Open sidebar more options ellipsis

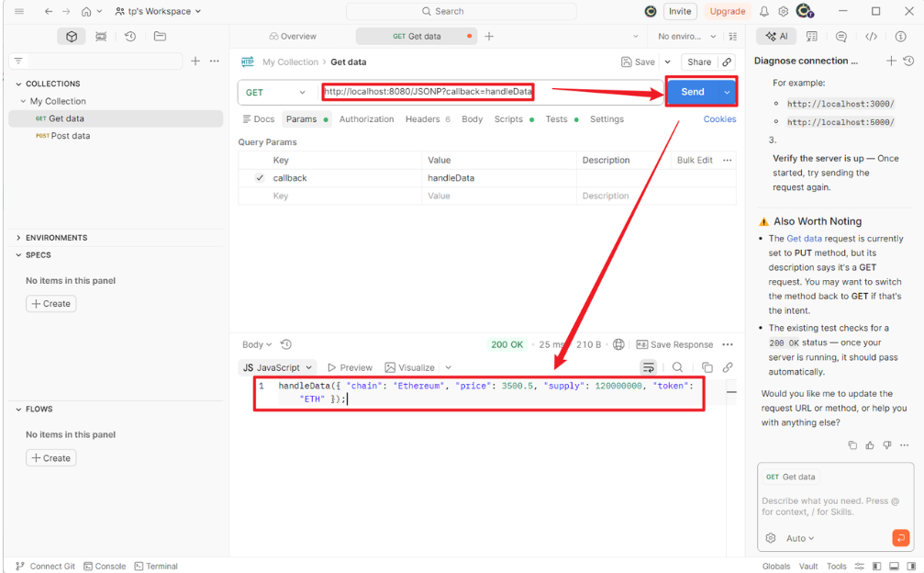coord(215,61)
